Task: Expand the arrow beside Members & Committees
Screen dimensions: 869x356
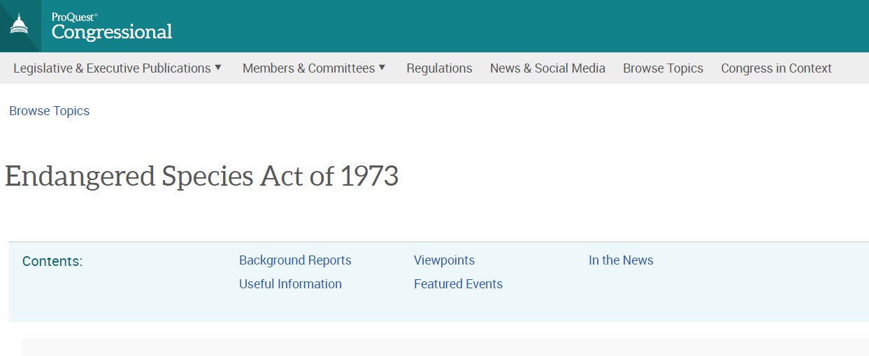Action: [x=382, y=68]
